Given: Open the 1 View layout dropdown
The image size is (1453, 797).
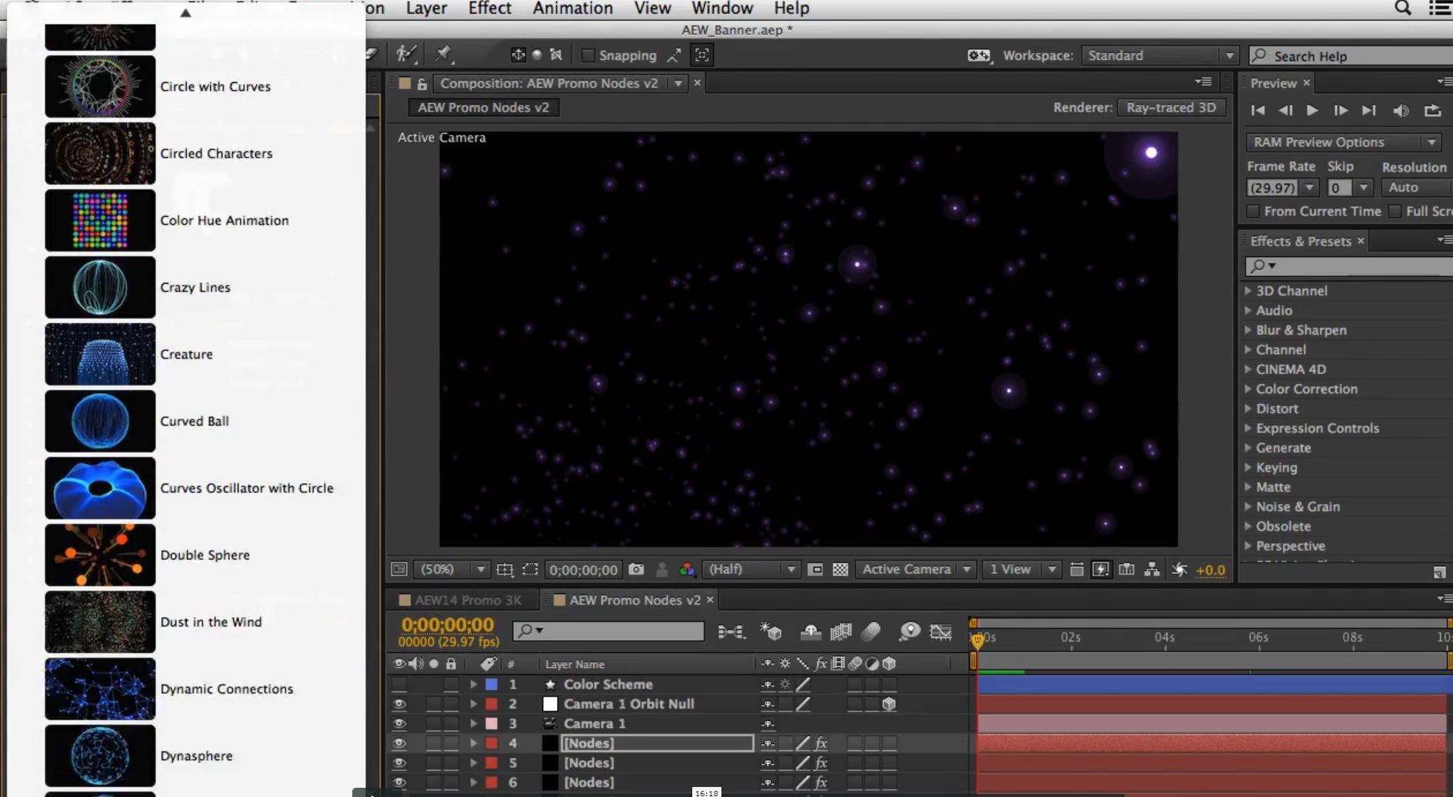Looking at the screenshot, I should [1021, 569].
